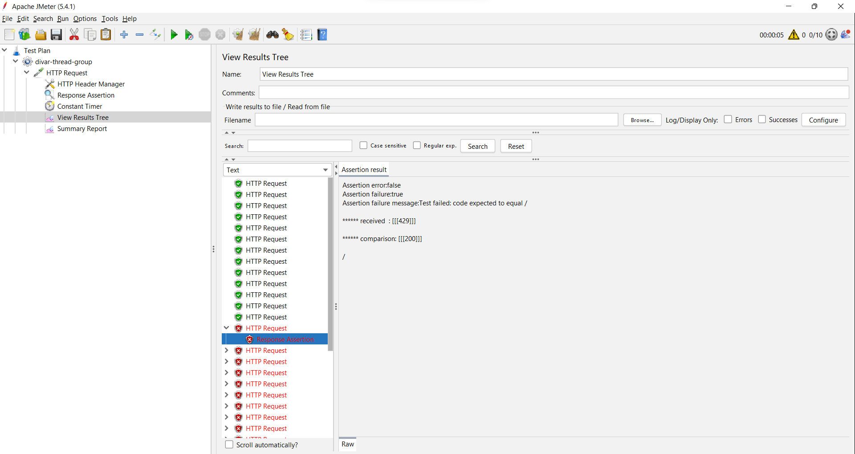Click the Reset Search brush icon
Viewport: 855px width, 454px height.
[x=288, y=35]
